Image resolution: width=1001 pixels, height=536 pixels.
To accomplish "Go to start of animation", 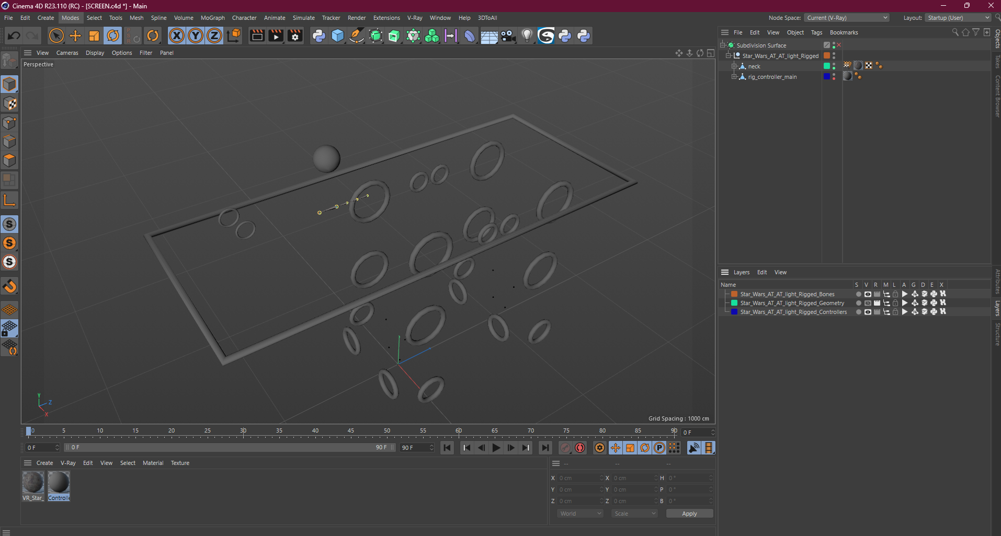I will [x=447, y=448].
